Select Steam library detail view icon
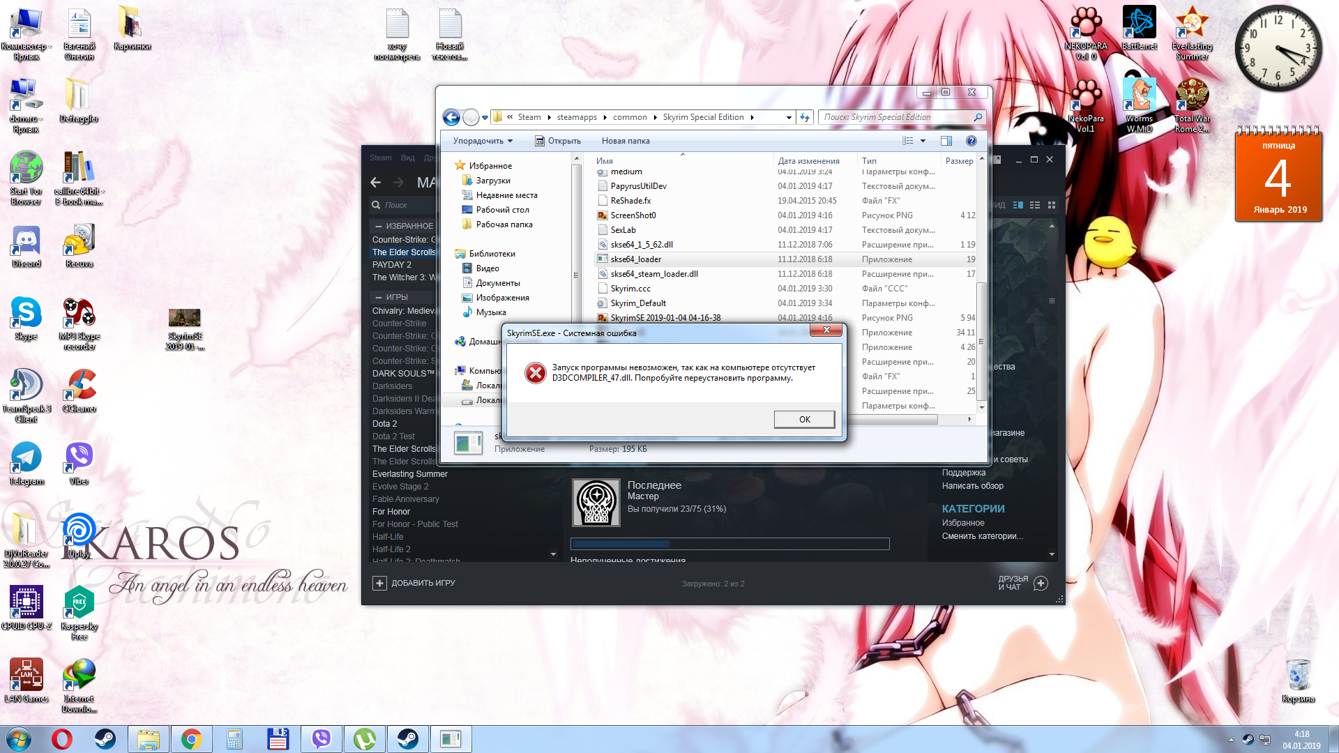This screenshot has width=1339, height=753. click(x=1018, y=205)
